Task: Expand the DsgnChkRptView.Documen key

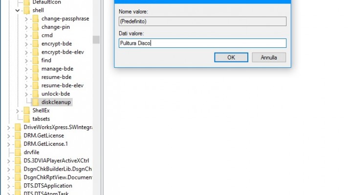Action: point(9,178)
